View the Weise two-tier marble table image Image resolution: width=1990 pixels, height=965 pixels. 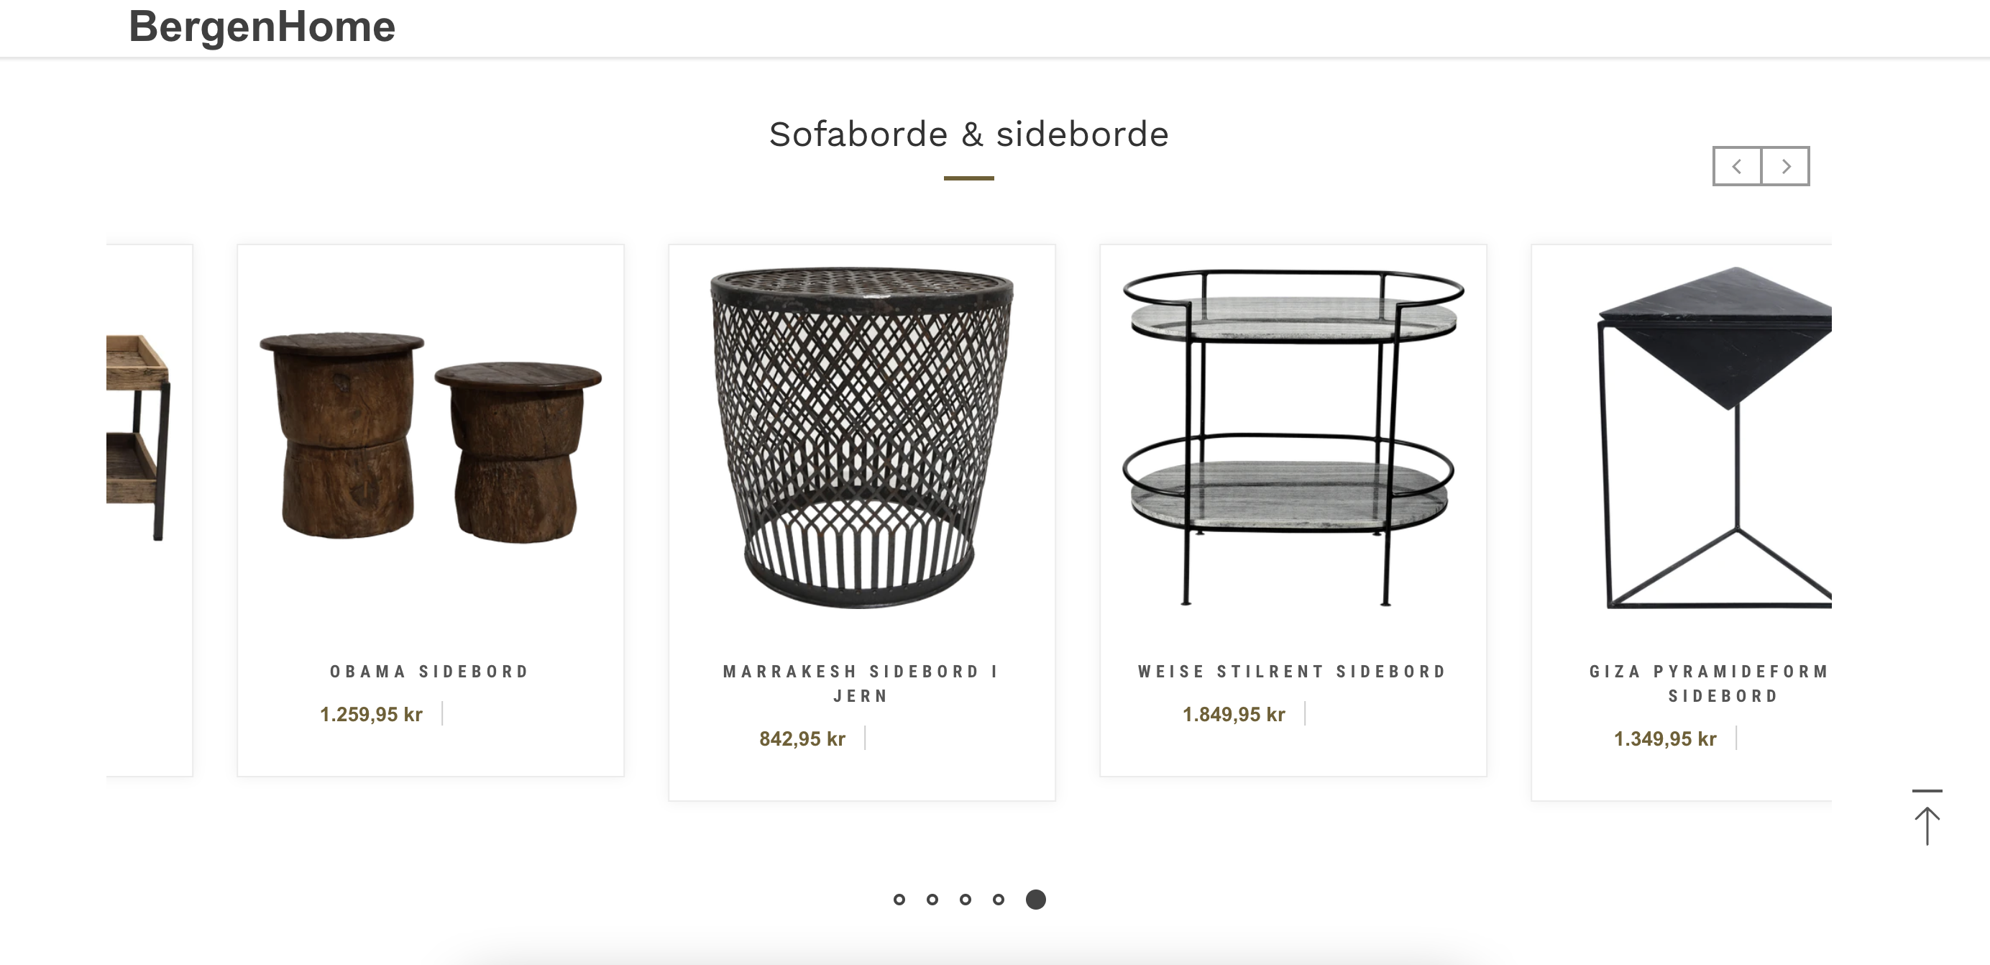[1293, 436]
